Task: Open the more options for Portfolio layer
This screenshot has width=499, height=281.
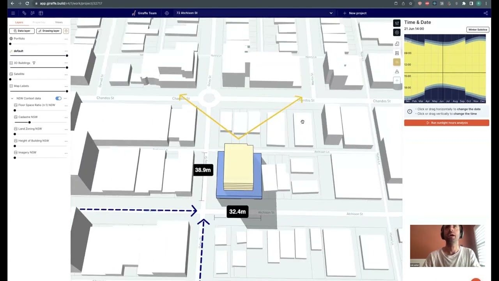Action: 66,39
